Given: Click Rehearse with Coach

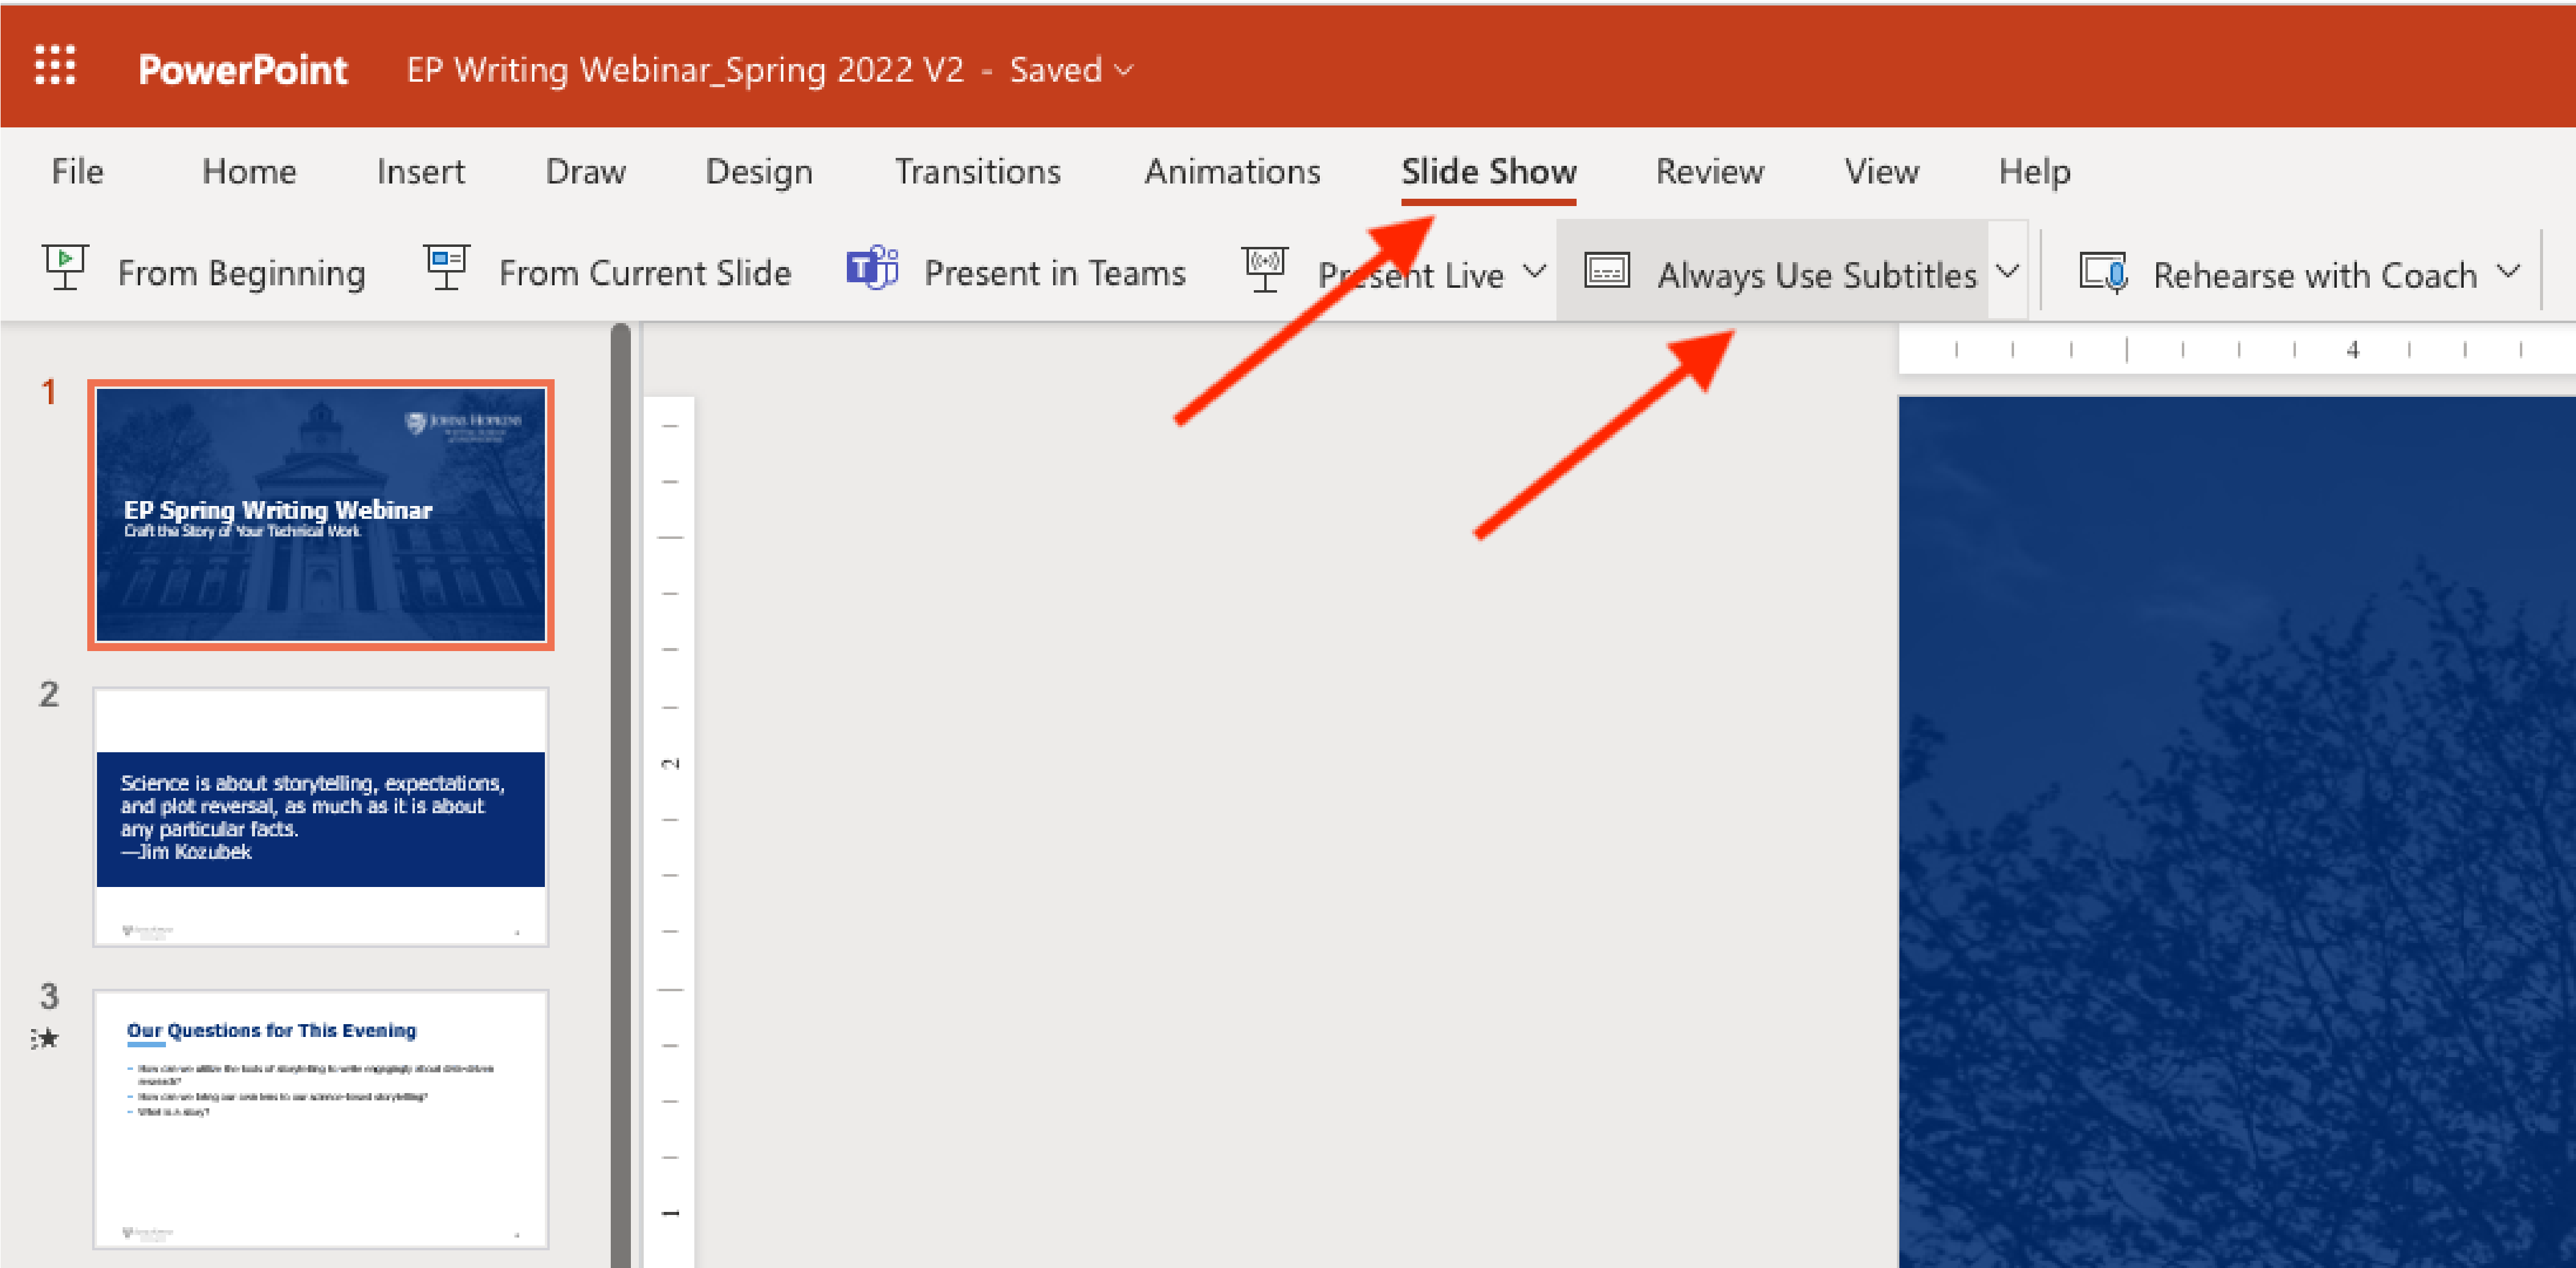Looking at the screenshot, I should point(2315,275).
